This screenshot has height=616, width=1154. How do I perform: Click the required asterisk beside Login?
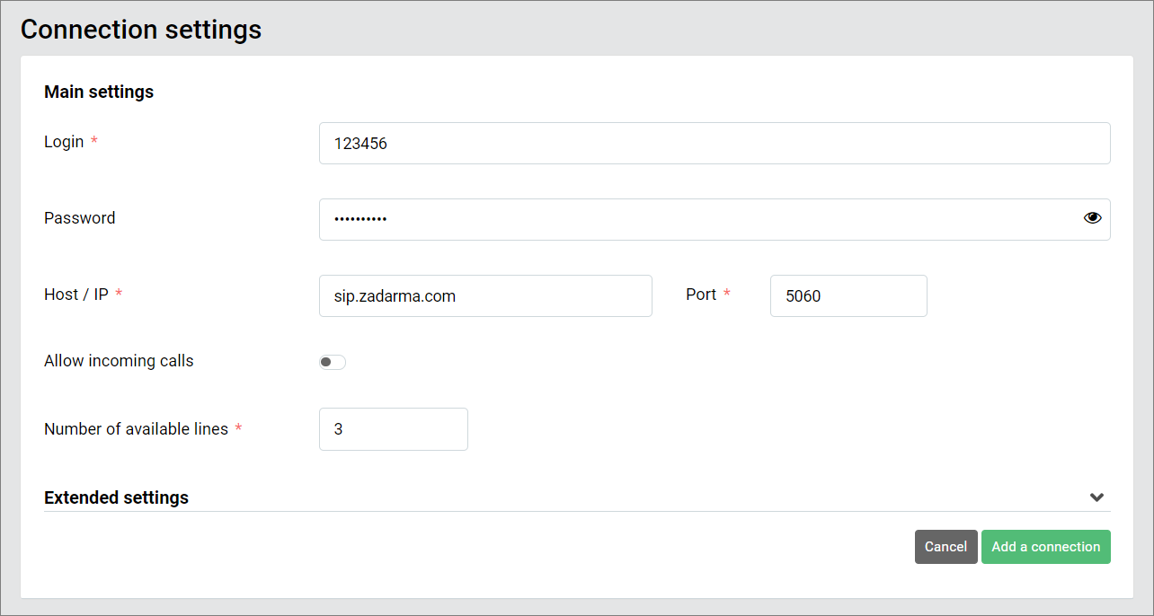[x=94, y=141]
